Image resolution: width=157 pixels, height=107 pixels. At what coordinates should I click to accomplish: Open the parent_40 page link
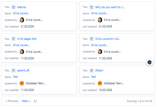tap(23, 70)
